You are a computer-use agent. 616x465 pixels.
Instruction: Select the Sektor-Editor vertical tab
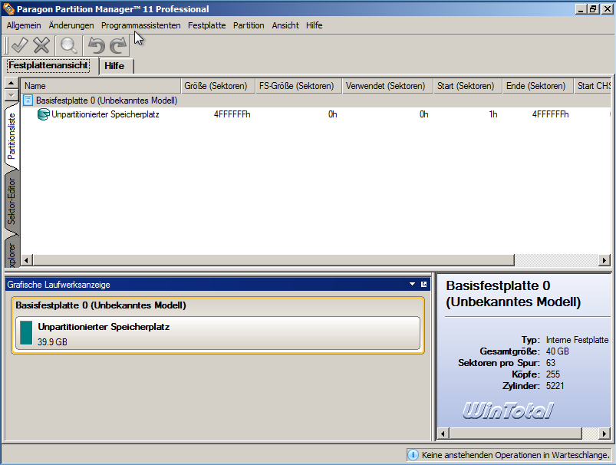click(12, 201)
